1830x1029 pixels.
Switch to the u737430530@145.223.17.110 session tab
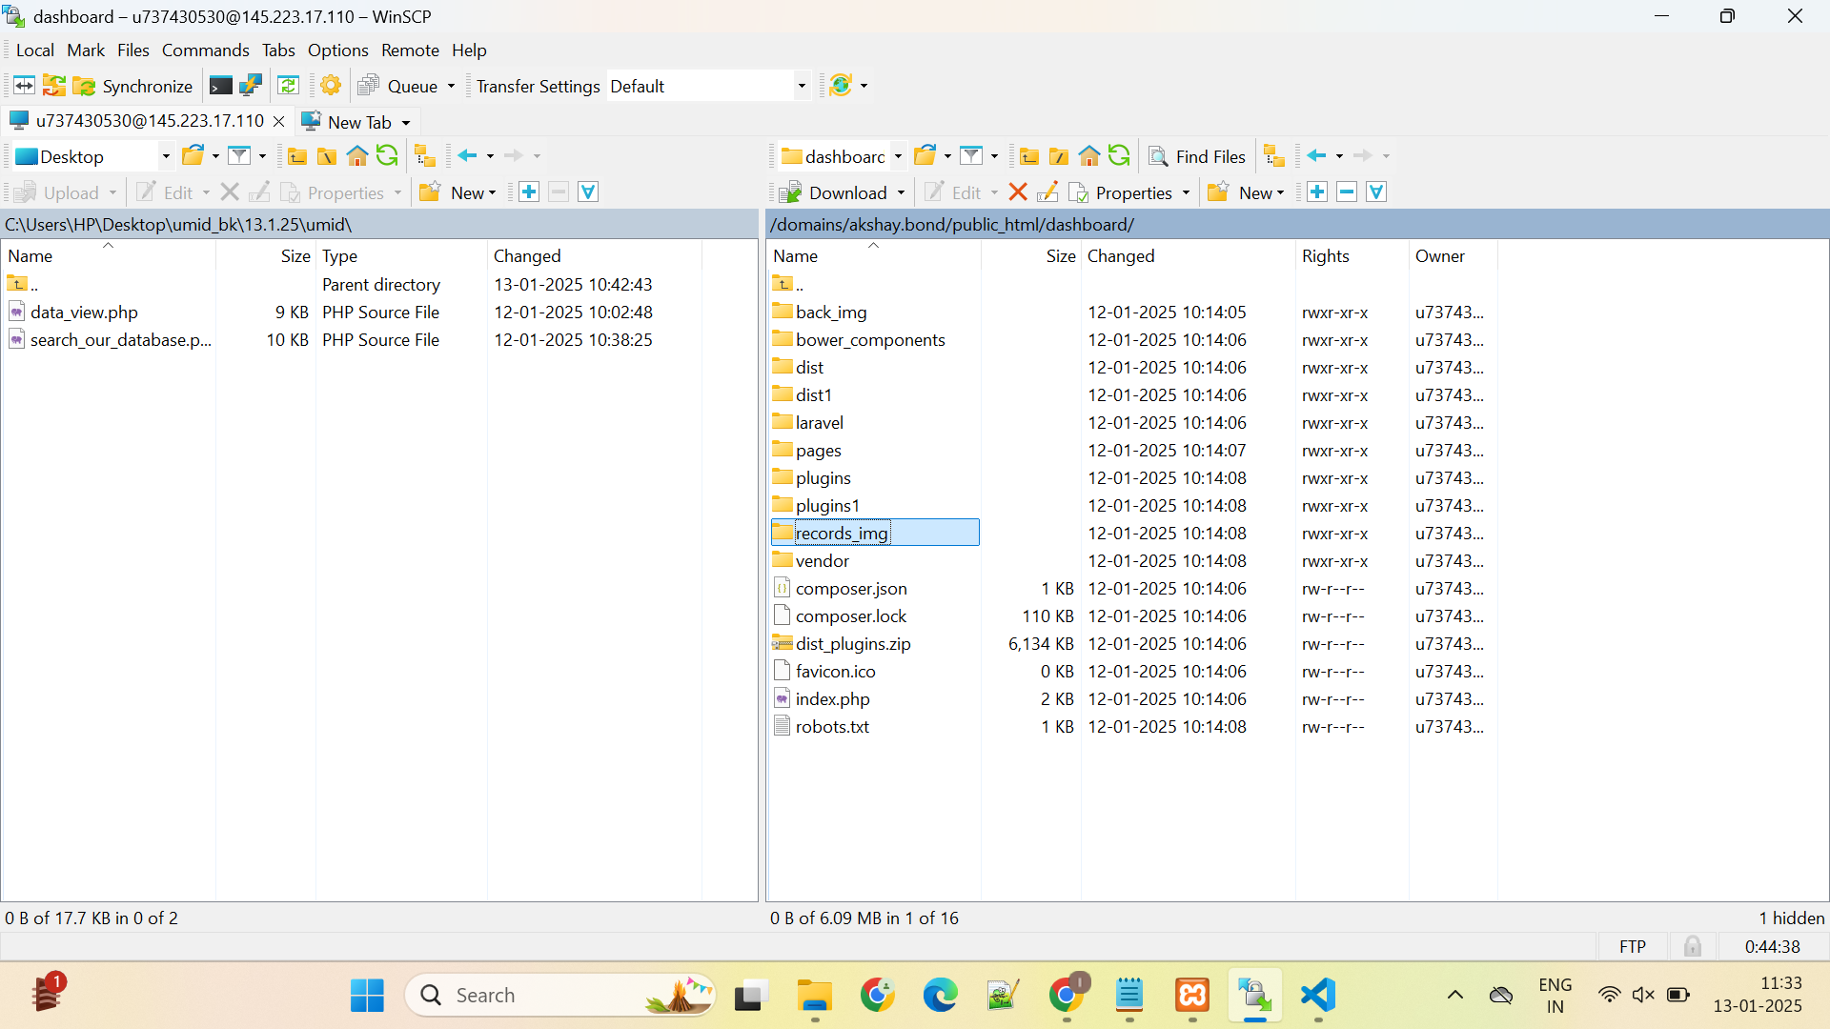[137, 121]
